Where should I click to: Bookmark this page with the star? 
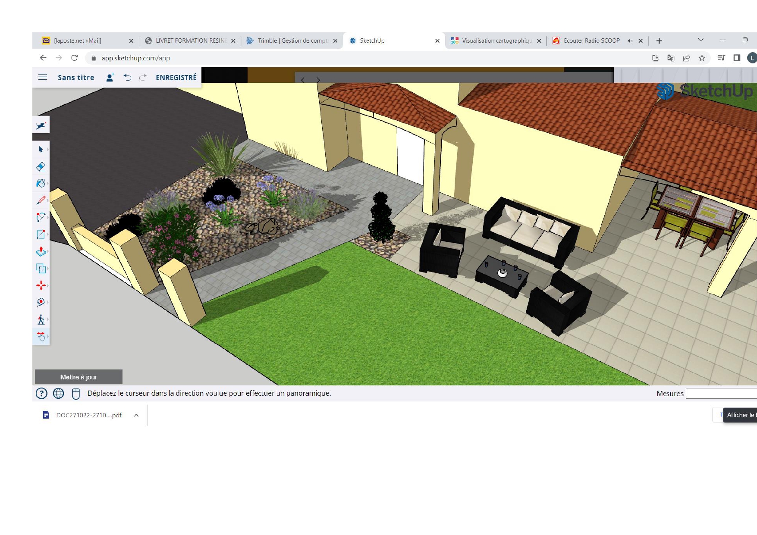(x=702, y=58)
